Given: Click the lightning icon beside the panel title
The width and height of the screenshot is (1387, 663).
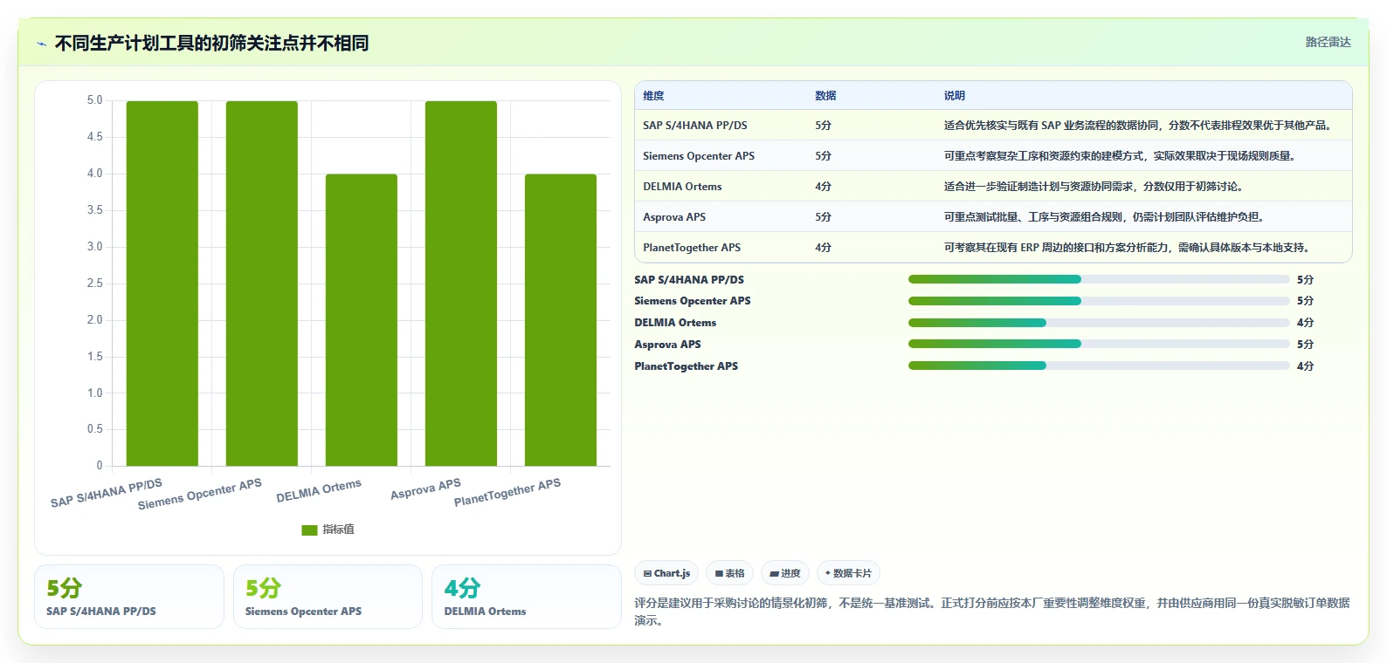Looking at the screenshot, I should [41, 44].
